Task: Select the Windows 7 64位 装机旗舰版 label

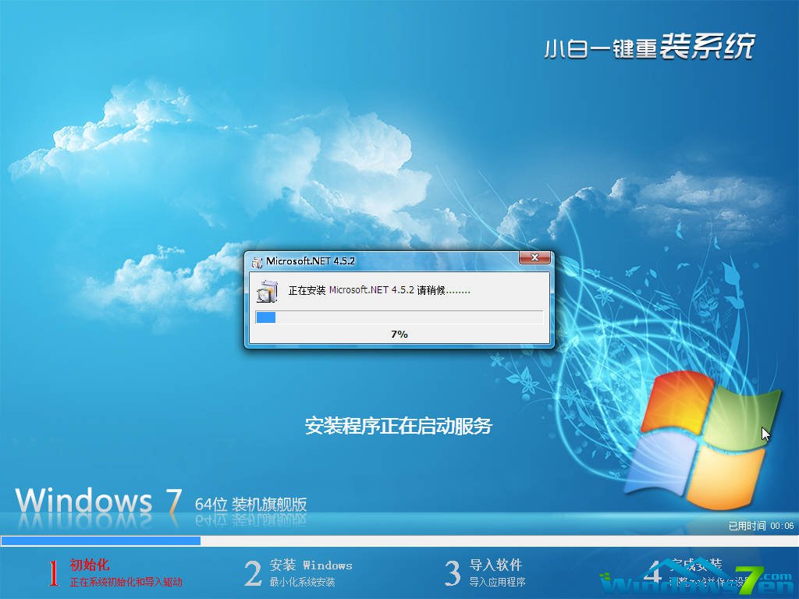Action: pos(156,500)
